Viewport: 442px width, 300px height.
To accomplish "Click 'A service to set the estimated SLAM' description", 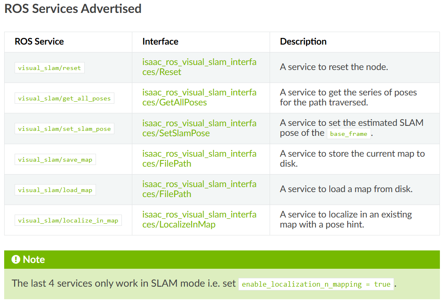I will tap(351, 128).
